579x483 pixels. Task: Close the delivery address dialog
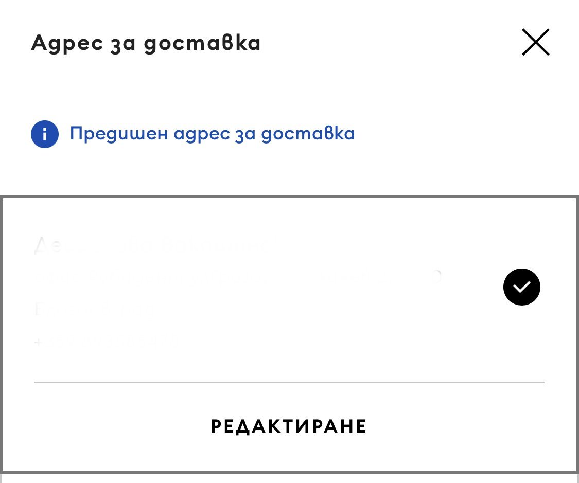coord(536,42)
